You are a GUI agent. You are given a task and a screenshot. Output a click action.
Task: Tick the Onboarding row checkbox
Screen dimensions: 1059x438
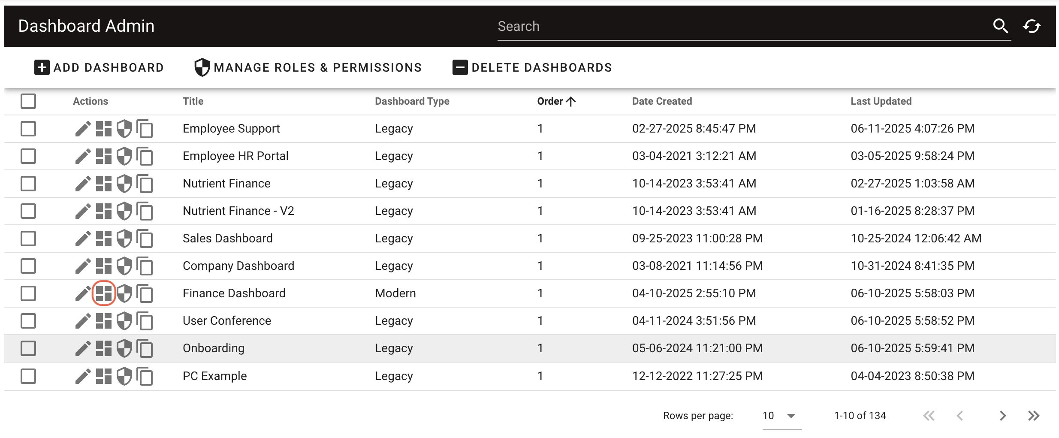[28, 348]
